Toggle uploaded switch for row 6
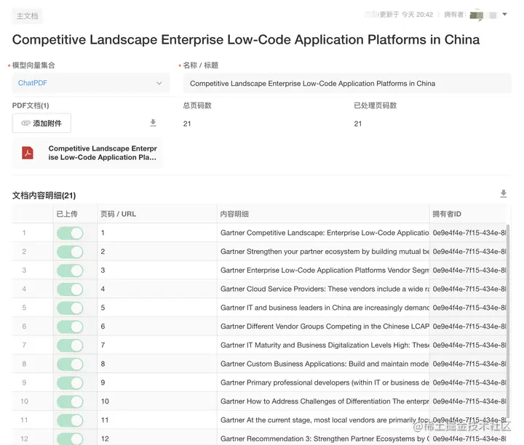This screenshot has width=524, height=445. [70, 326]
